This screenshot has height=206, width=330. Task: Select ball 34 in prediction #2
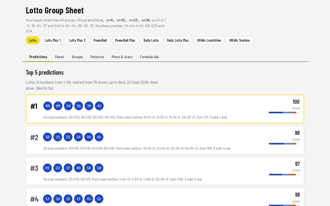(x=89, y=137)
